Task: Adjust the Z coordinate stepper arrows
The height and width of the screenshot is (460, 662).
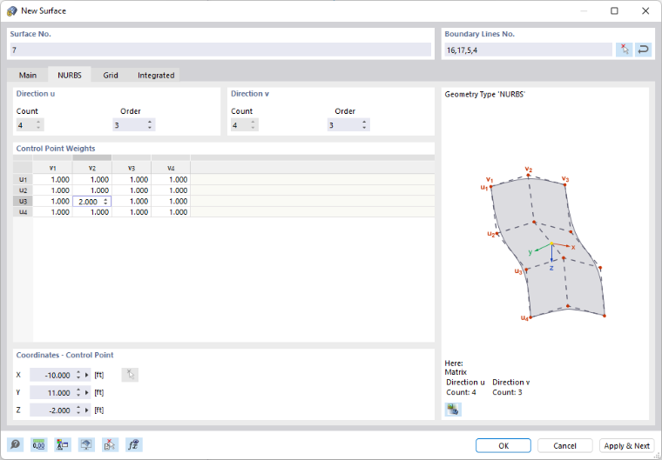Action: [x=78, y=410]
